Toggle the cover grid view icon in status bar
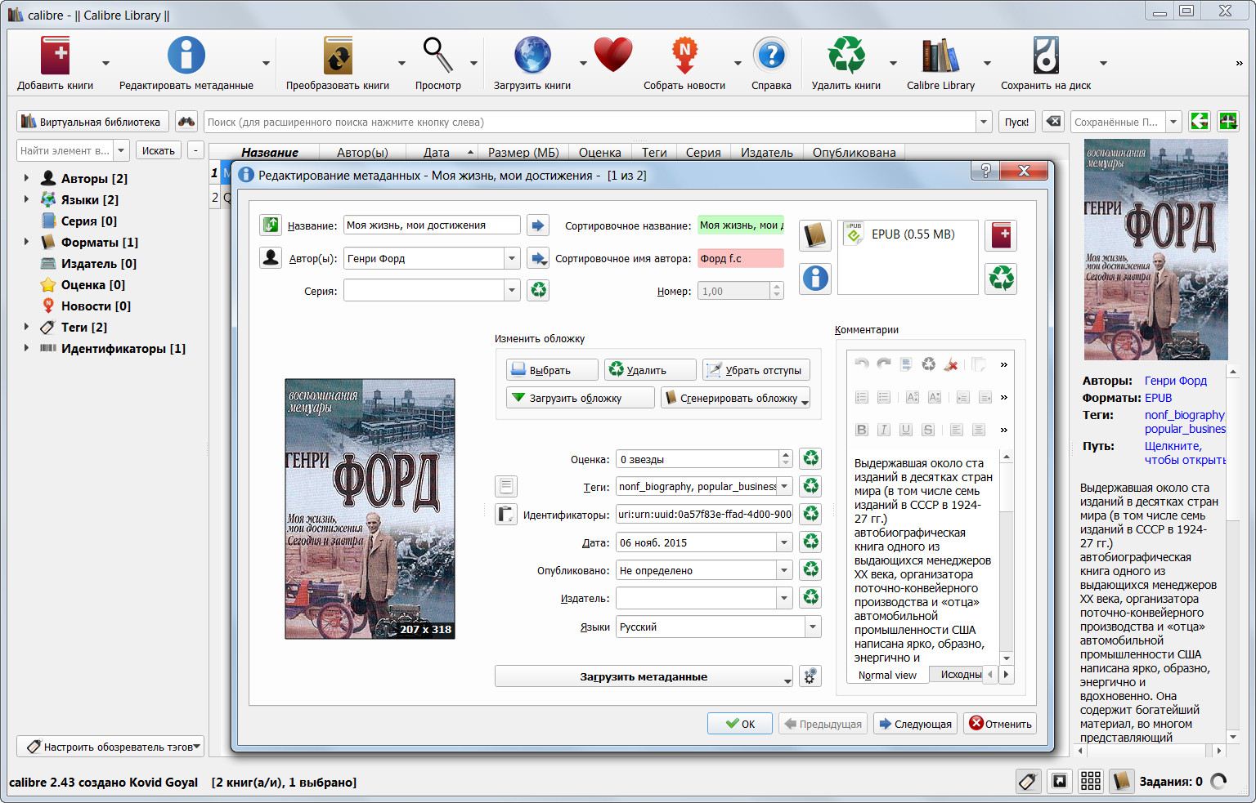 pyautogui.click(x=1090, y=782)
